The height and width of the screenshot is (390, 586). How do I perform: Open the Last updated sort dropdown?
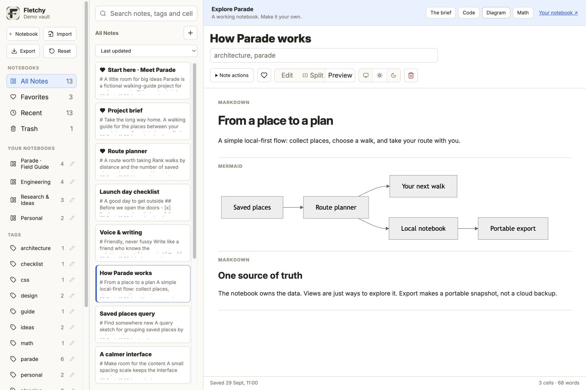pyautogui.click(x=146, y=51)
